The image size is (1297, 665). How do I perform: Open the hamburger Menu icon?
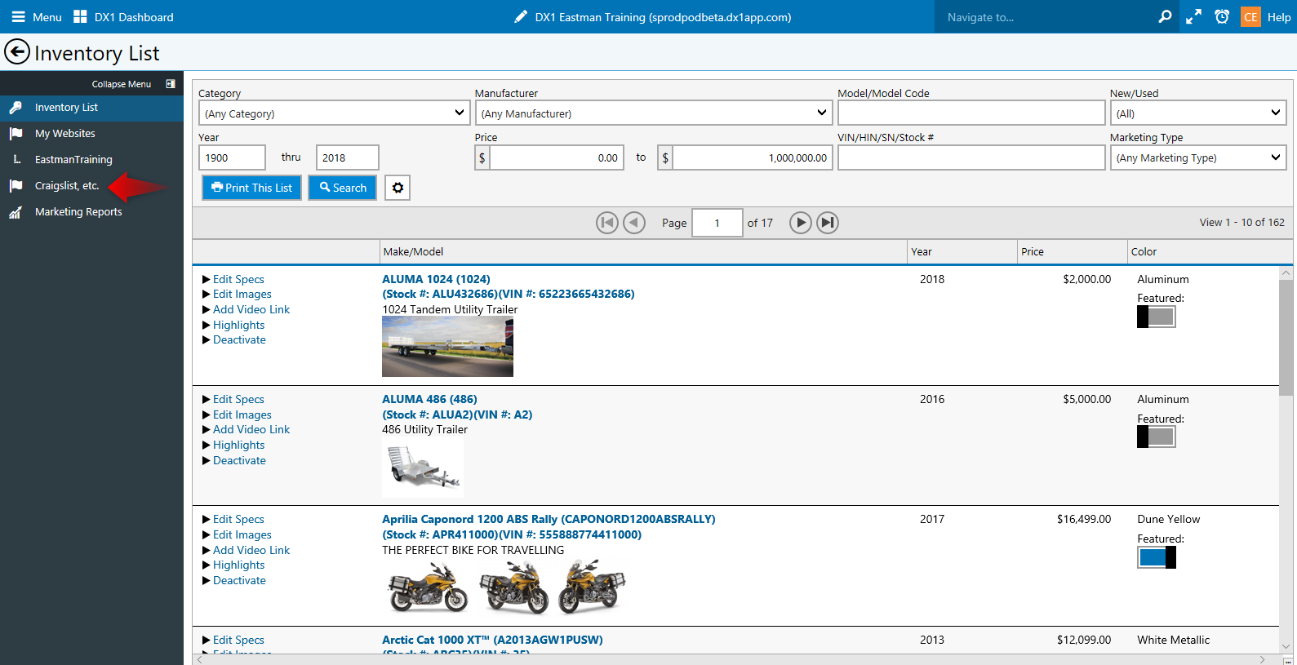[18, 17]
